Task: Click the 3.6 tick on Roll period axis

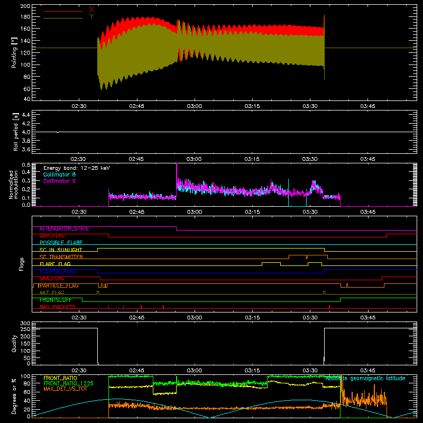Action: coord(26,149)
